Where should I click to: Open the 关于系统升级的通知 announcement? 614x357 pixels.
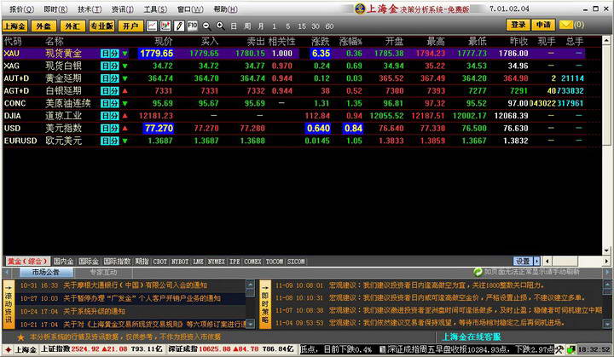click(x=95, y=312)
